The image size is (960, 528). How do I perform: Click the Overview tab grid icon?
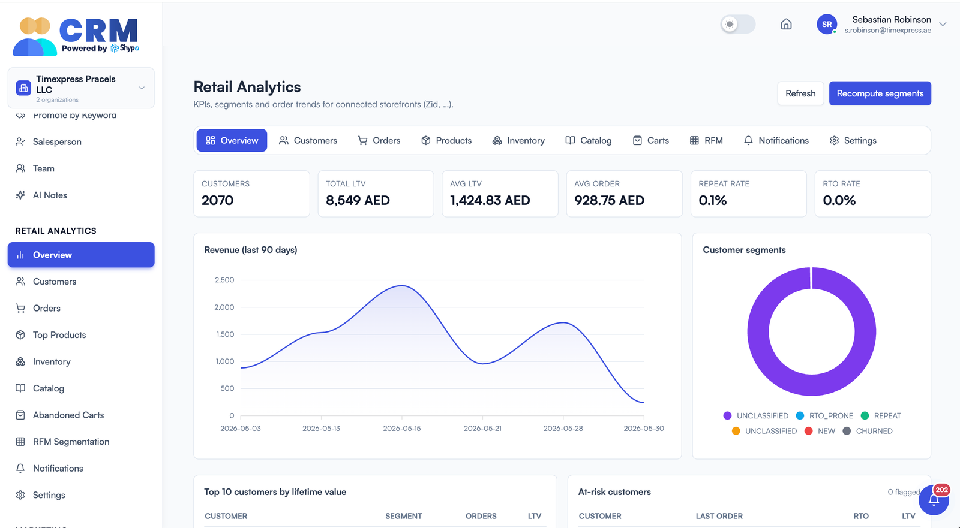[x=211, y=140]
